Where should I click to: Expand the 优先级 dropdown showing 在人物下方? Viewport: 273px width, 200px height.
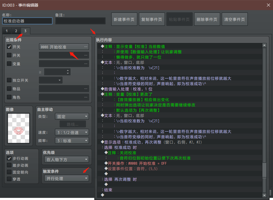coord(66,159)
